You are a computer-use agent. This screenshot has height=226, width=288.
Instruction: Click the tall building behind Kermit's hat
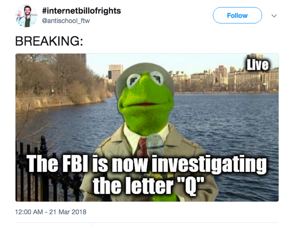tap(116, 73)
